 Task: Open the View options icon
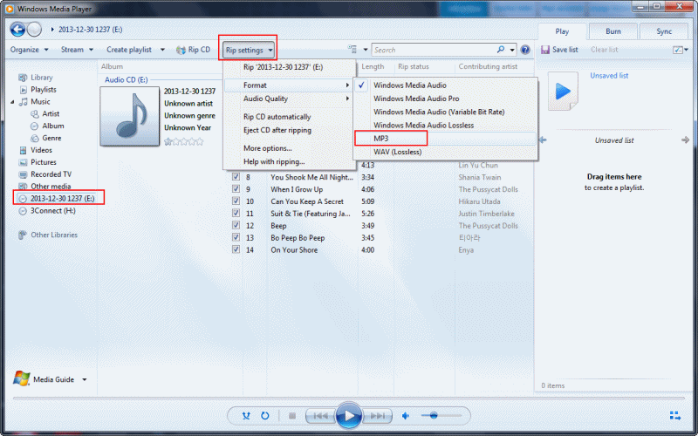tap(352, 50)
